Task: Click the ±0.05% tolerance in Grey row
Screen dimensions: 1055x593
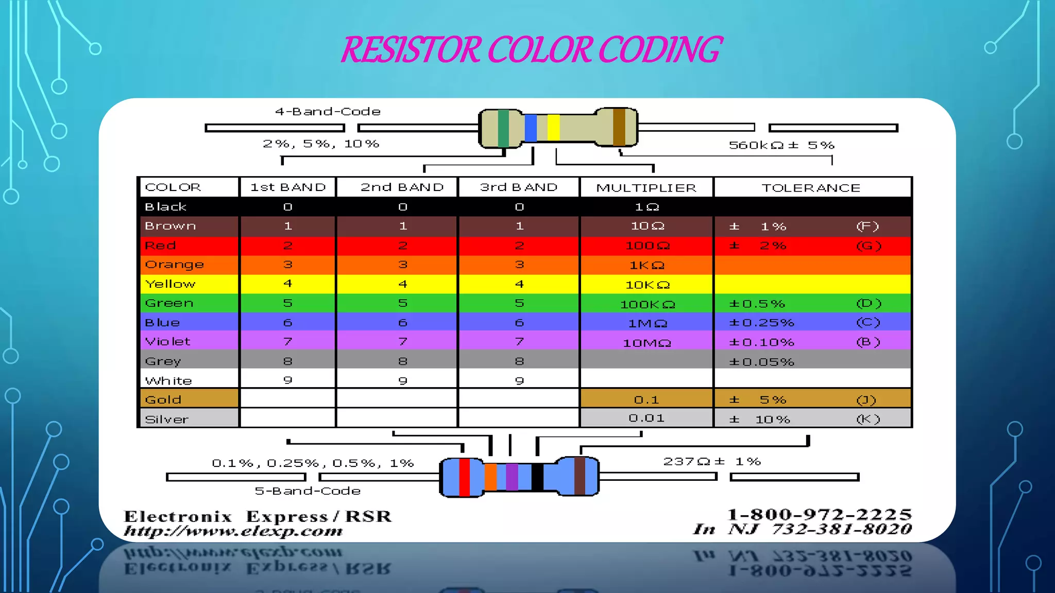Action: [x=761, y=362]
